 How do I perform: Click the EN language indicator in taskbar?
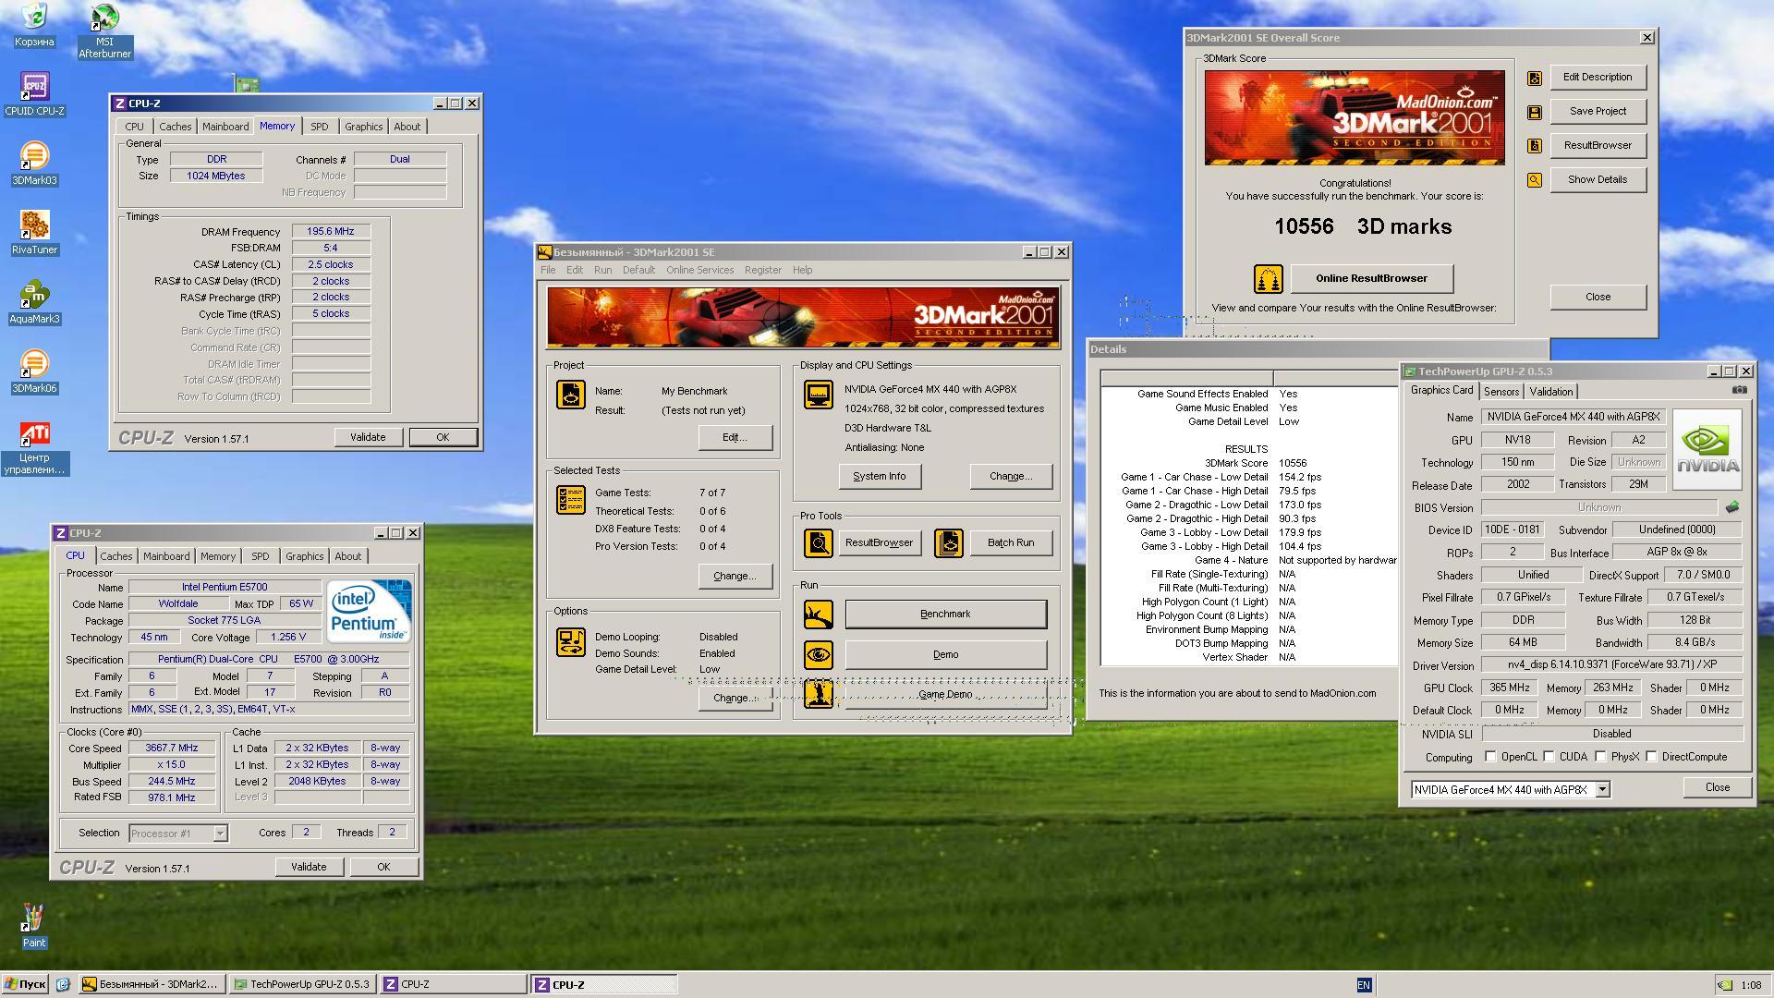[x=1364, y=985]
